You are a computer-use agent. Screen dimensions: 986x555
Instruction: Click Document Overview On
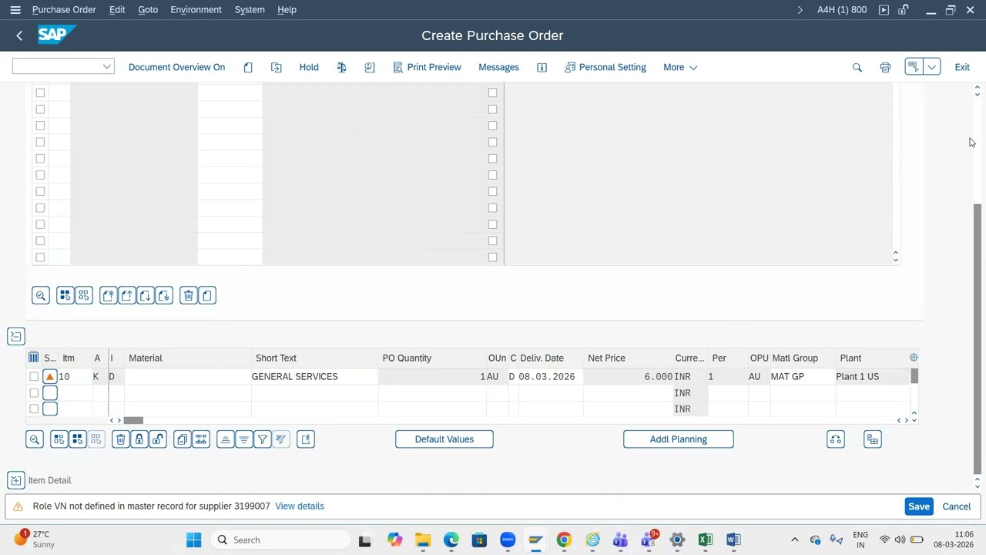pos(177,67)
